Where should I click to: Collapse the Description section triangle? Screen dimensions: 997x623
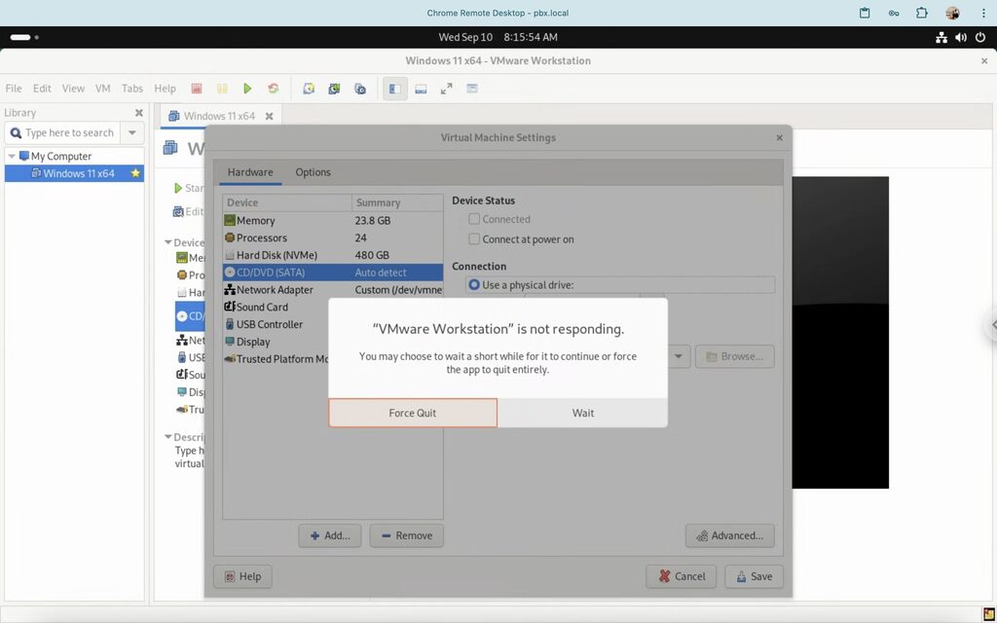point(167,437)
